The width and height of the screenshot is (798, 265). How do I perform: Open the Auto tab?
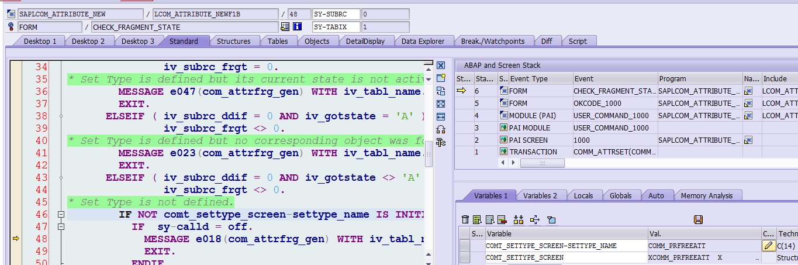[x=656, y=195]
